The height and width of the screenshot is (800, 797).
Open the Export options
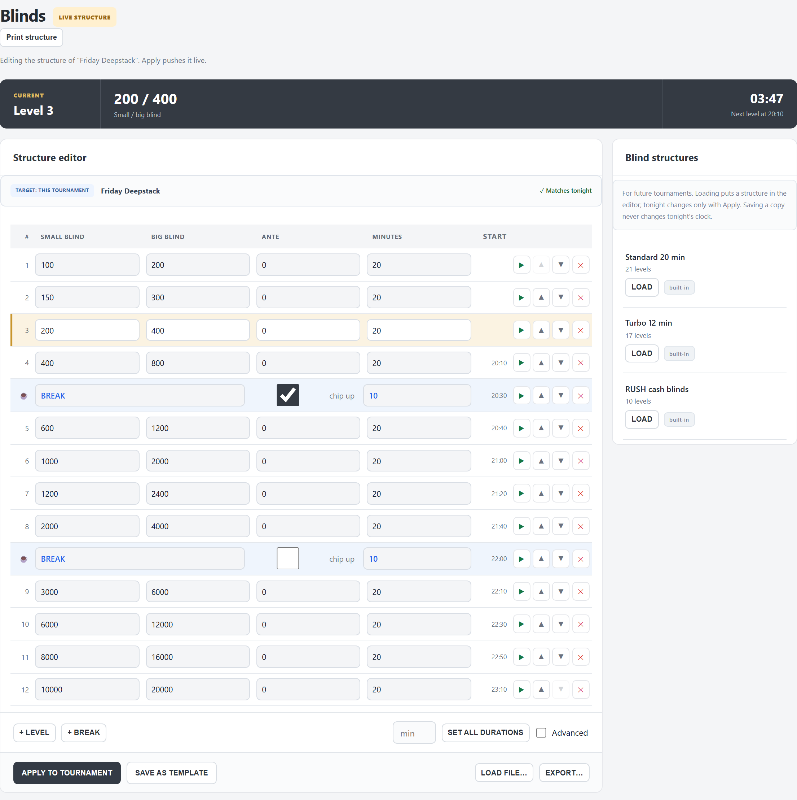564,773
